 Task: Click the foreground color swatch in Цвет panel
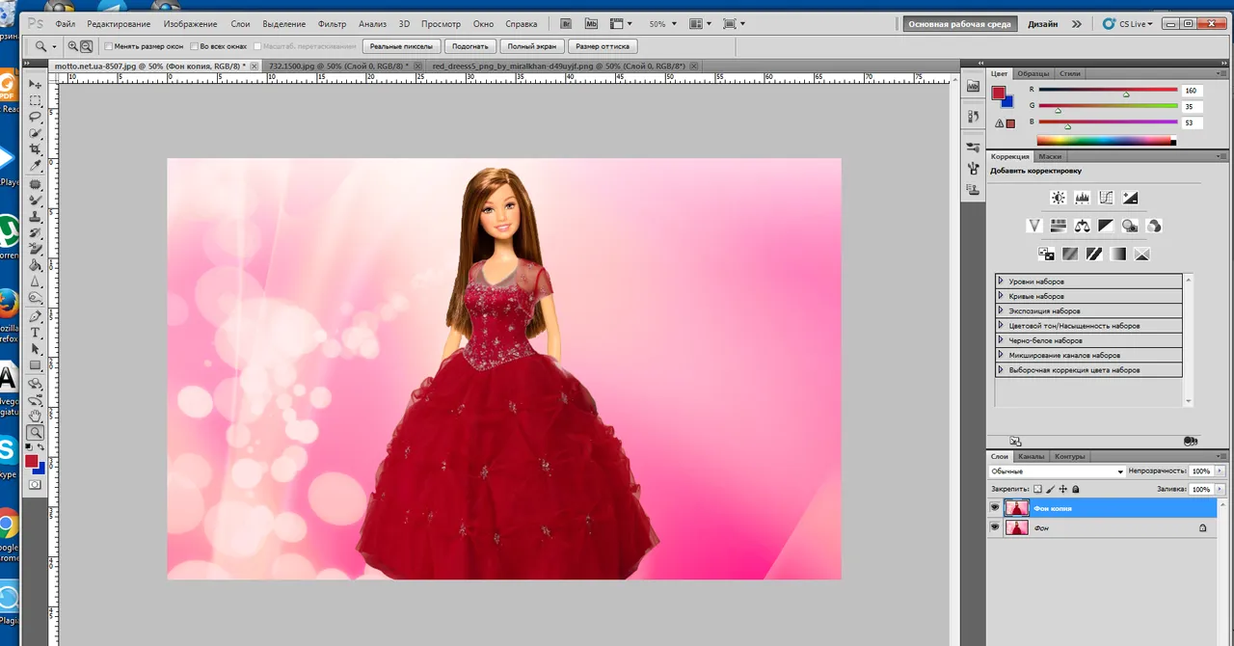click(x=998, y=94)
